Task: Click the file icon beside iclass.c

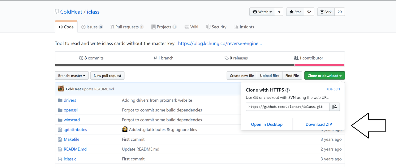Action: click(x=60, y=159)
